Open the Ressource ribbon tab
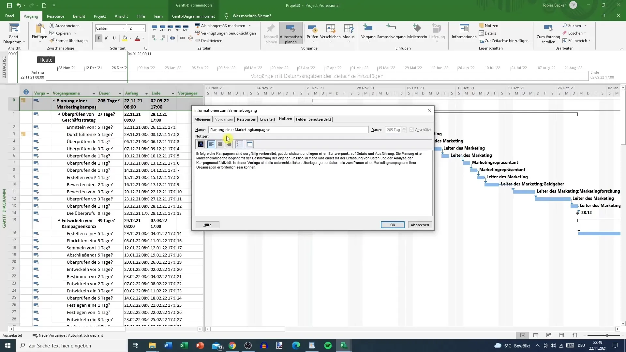 coord(55,16)
